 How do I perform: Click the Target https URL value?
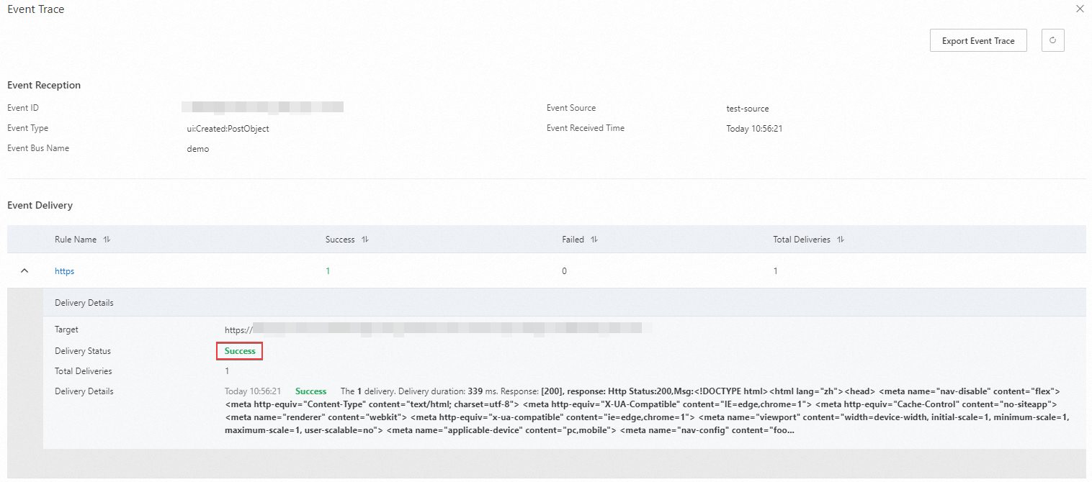tap(438, 329)
